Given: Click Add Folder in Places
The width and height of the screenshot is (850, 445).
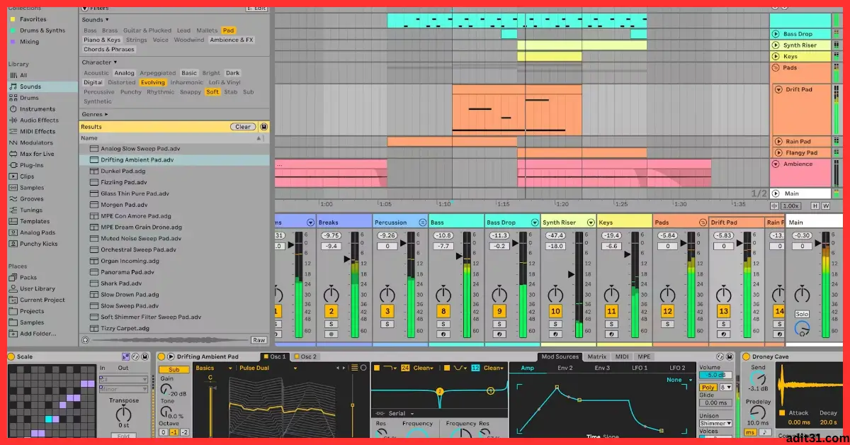Looking at the screenshot, I should 38,334.
